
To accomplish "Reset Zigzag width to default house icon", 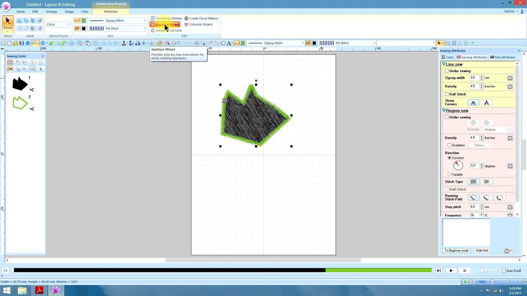I will click(510, 78).
